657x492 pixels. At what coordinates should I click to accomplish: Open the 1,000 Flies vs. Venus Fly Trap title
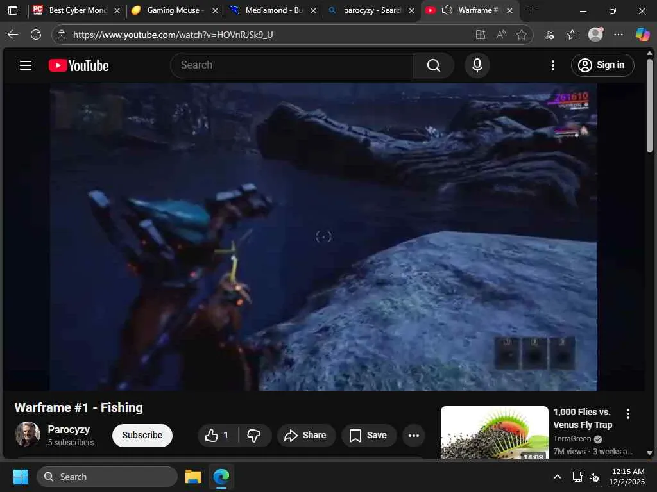[x=583, y=418]
